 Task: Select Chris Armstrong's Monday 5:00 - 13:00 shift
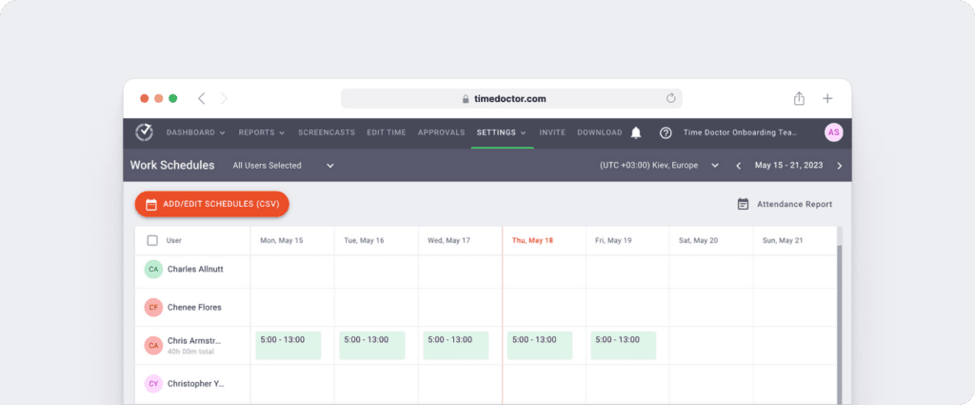(288, 345)
